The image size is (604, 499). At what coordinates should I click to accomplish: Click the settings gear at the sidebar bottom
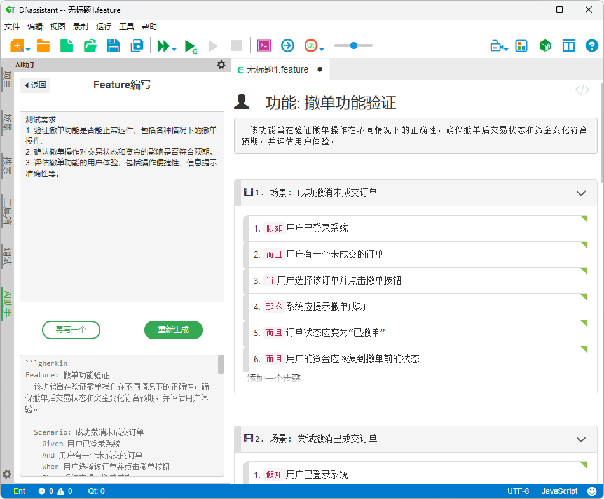pyautogui.click(x=7, y=474)
